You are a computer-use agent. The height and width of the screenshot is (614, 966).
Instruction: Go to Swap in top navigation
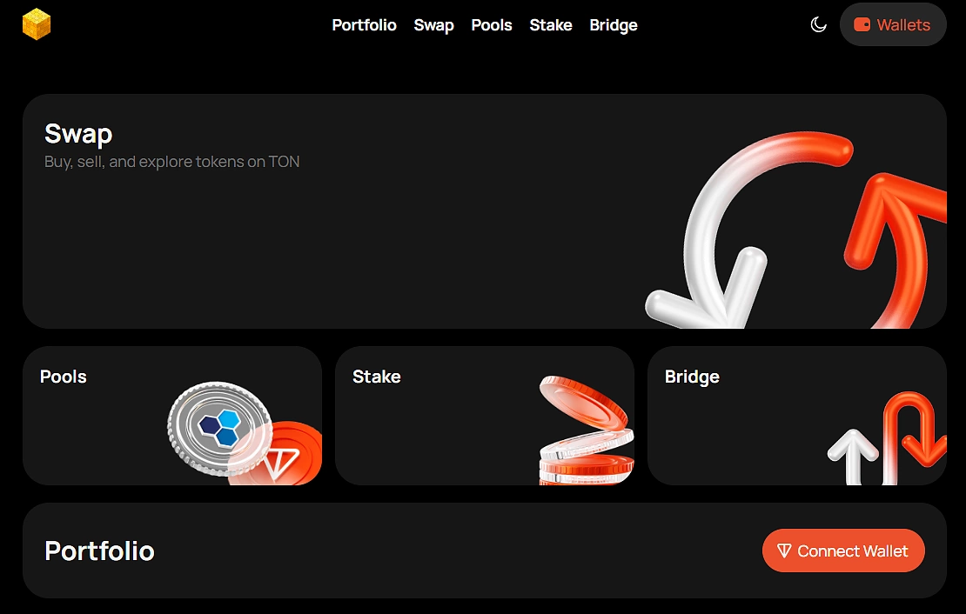pyautogui.click(x=433, y=25)
